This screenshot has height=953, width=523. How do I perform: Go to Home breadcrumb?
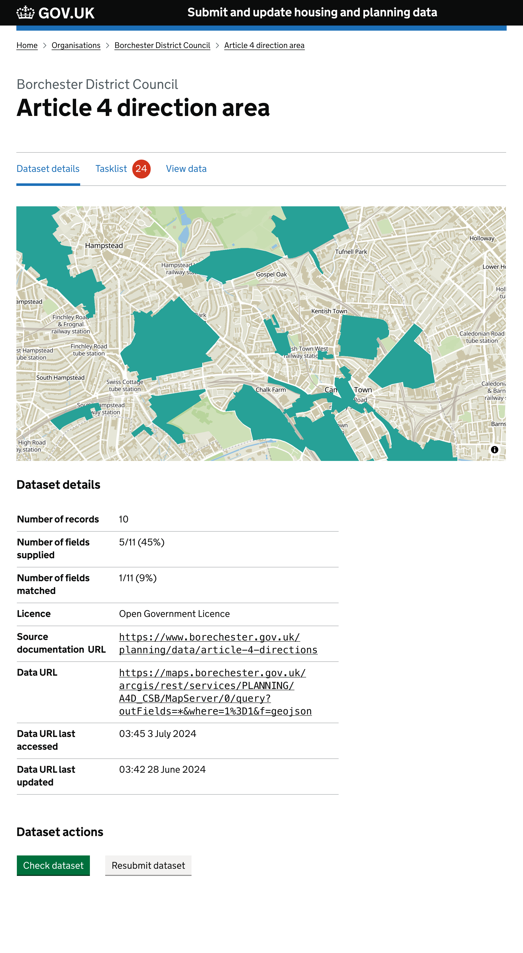pyautogui.click(x=27, y=45)
